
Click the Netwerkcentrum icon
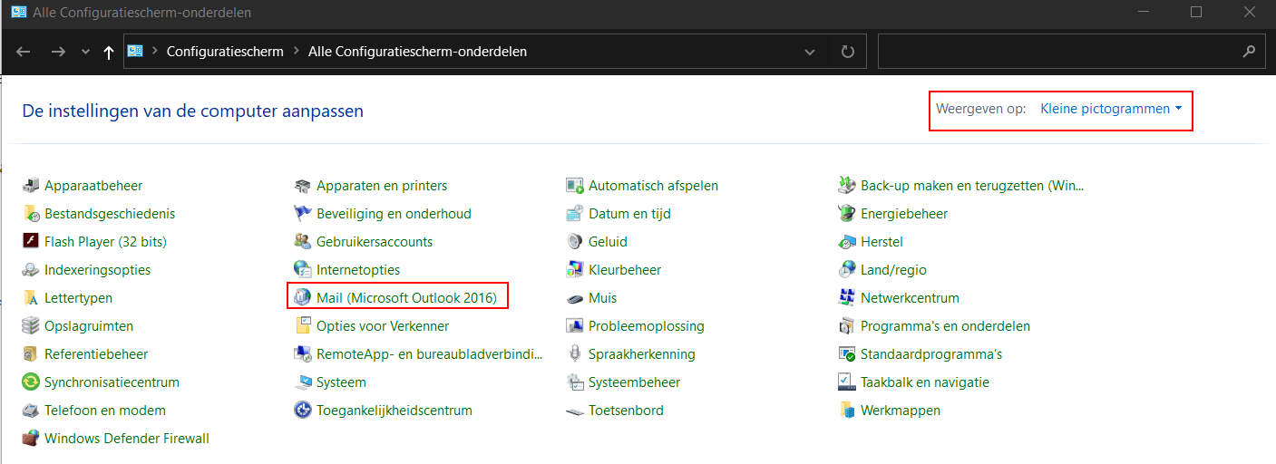[846, 297]
